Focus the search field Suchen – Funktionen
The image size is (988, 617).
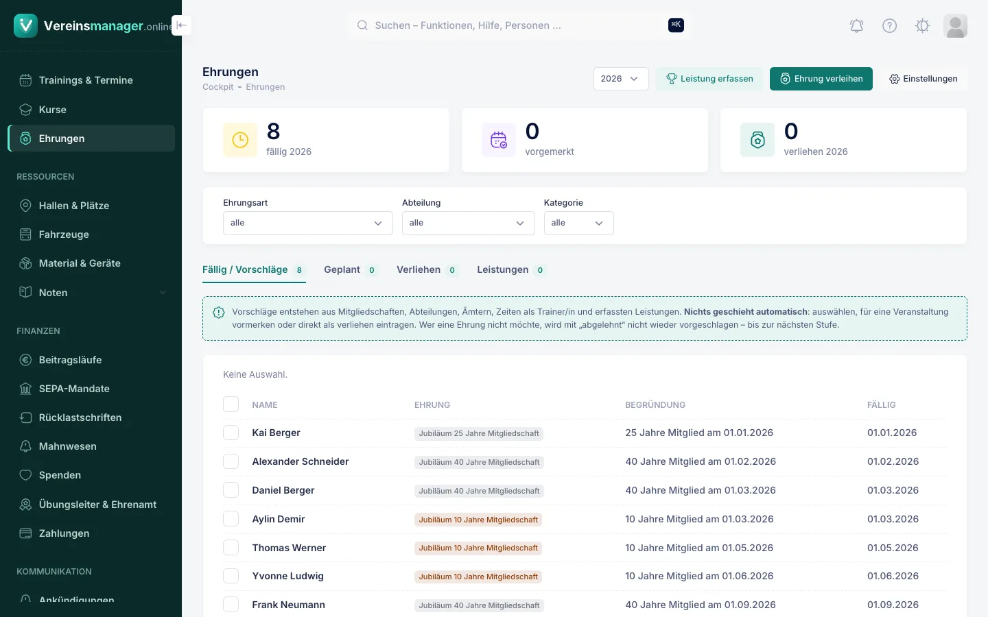click(x=518, y=25)
